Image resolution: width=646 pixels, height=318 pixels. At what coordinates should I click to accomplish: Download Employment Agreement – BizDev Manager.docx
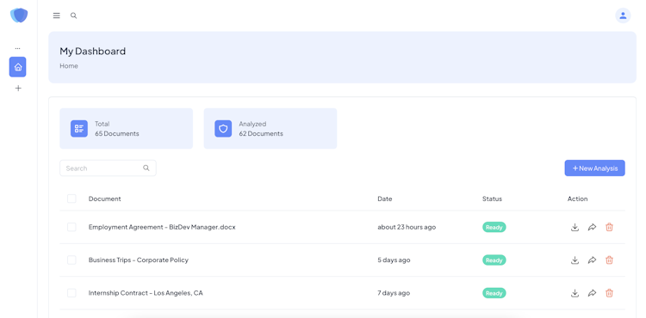575,227
